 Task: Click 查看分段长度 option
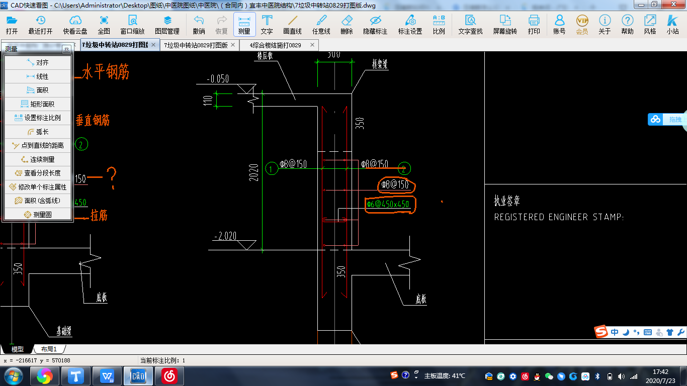point(38,173)
